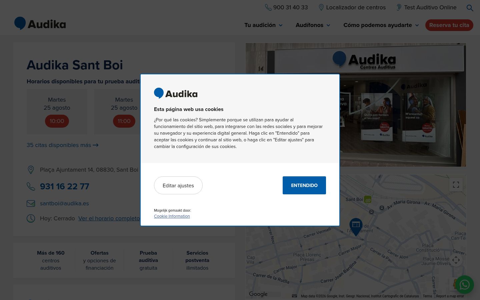Open Localizador de centros link
This screenshot has width=480, height=300.
point(356,7)
